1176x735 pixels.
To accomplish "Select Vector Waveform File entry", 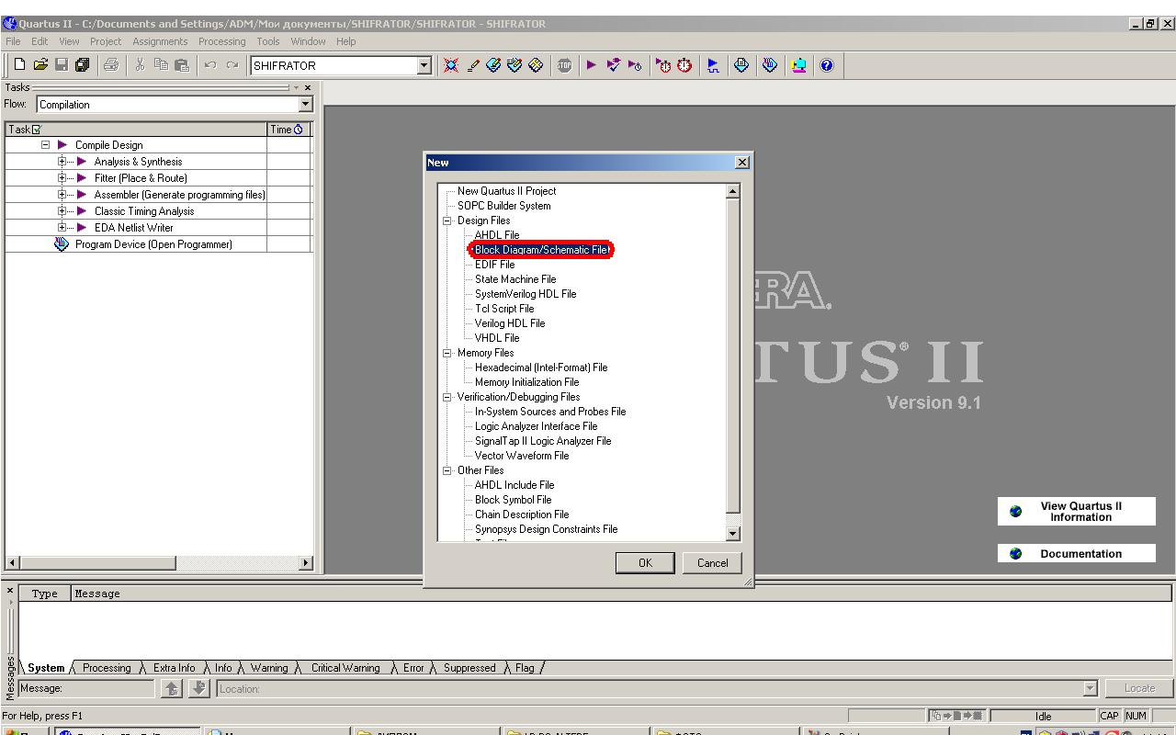I will click(522, 456).
